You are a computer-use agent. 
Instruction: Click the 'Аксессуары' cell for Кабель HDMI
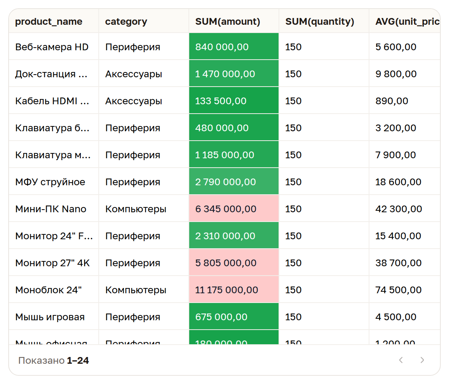(x=144, y=100)
